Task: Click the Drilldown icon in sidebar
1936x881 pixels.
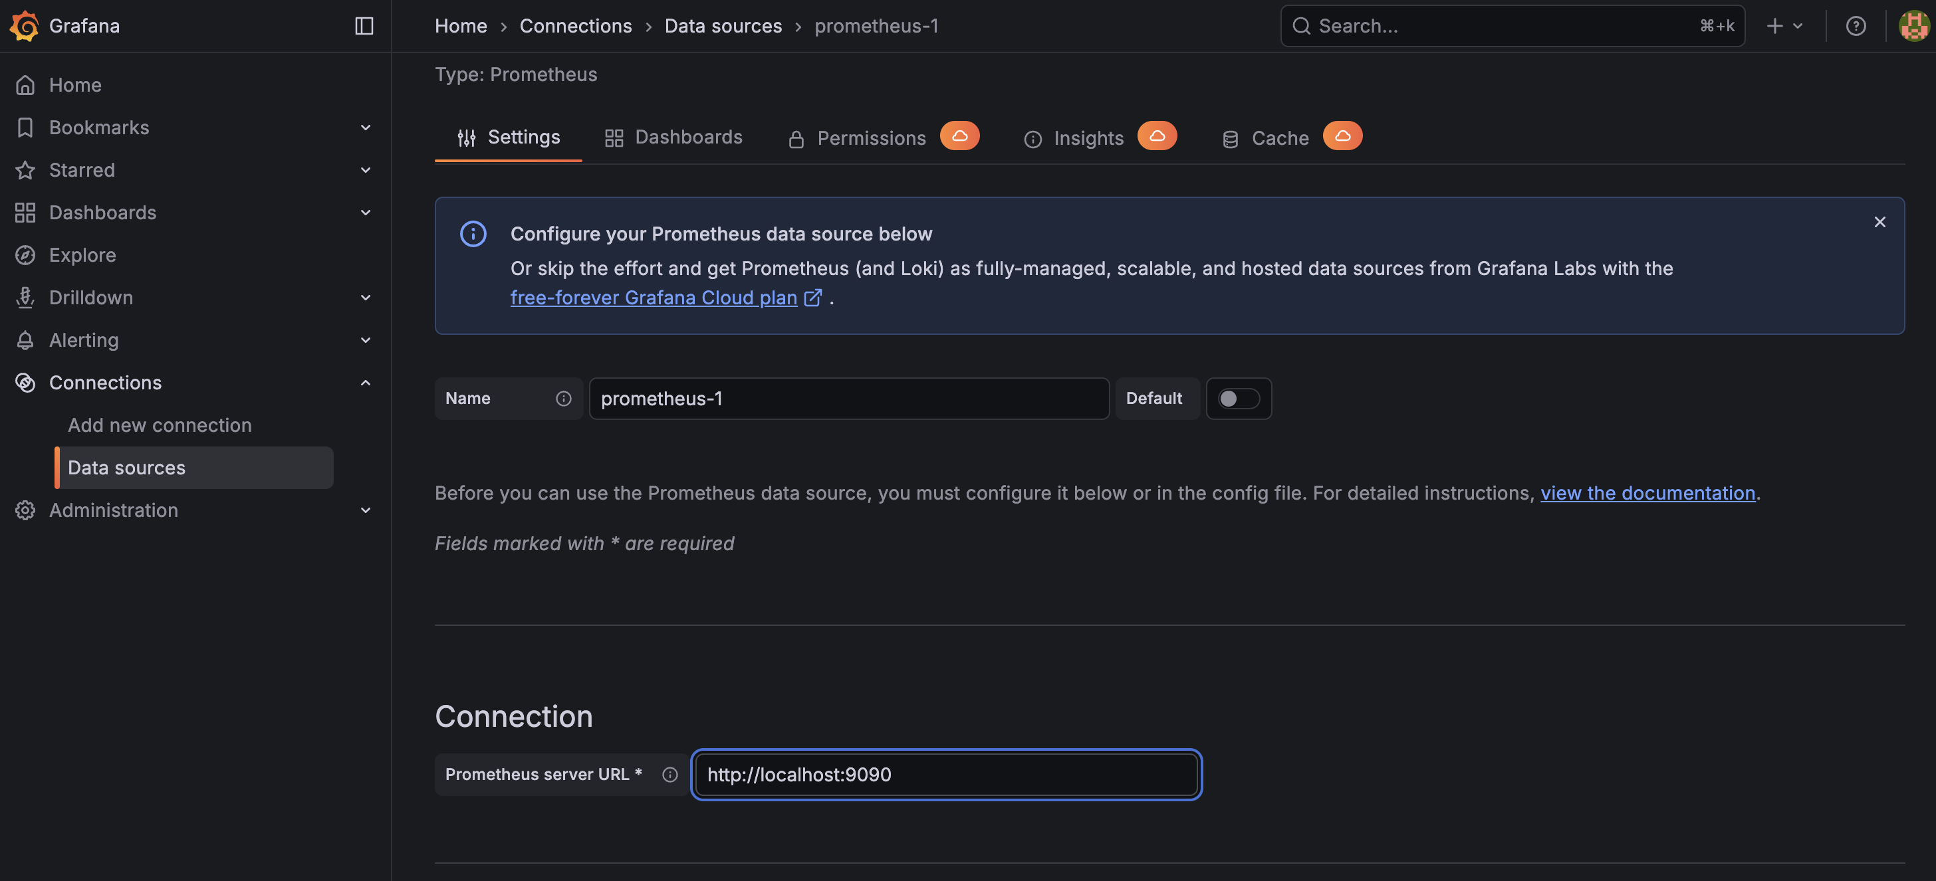Action: point(25,298)
